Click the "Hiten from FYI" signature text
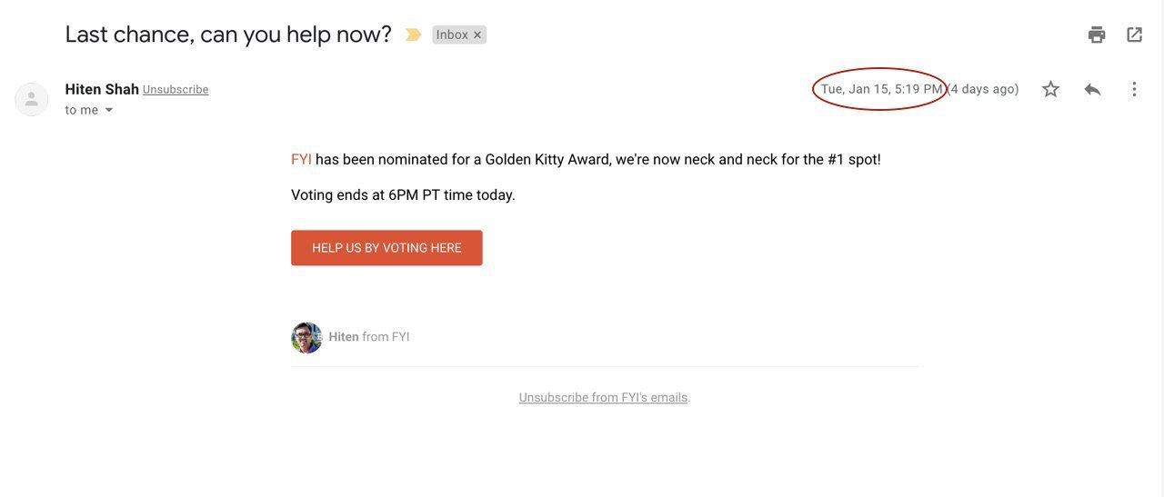This screenshot has height=497, width=1164. click(x=369, y=337)
